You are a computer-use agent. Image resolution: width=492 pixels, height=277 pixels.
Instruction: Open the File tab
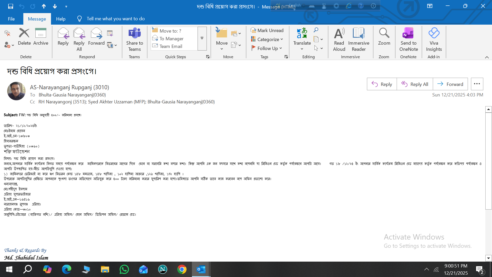pos(11,19)
